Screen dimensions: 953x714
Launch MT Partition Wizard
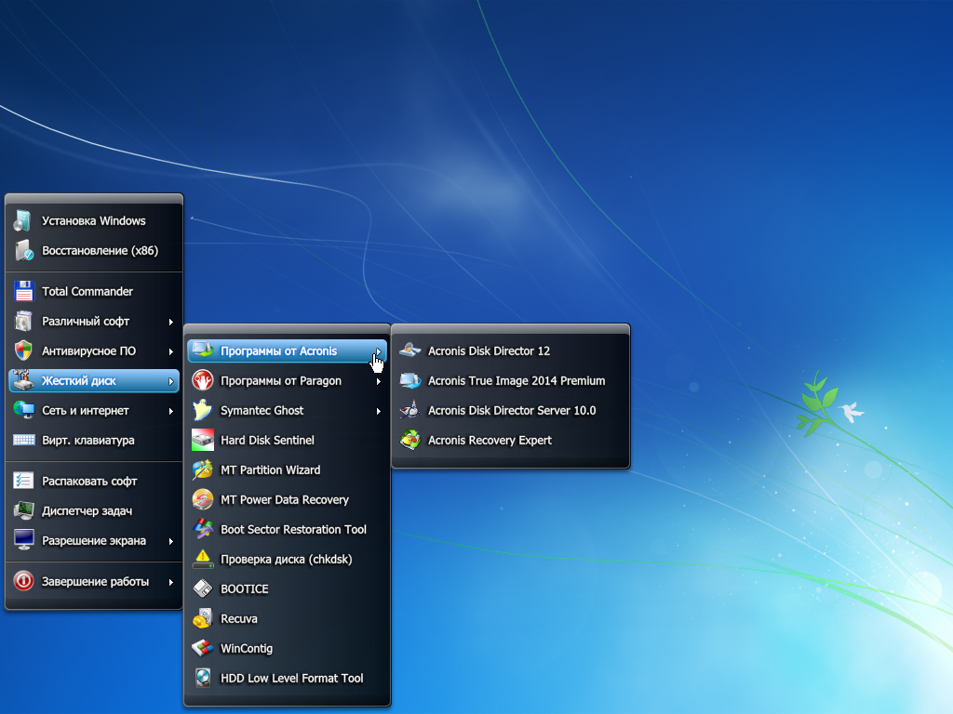tap(270, 469)
